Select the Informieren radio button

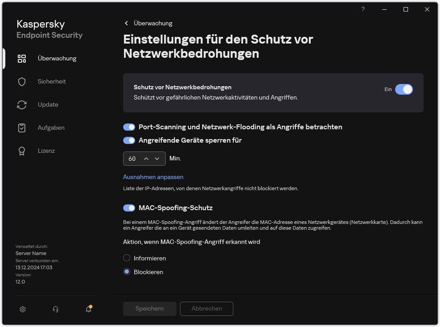click(x=126, y=258)
